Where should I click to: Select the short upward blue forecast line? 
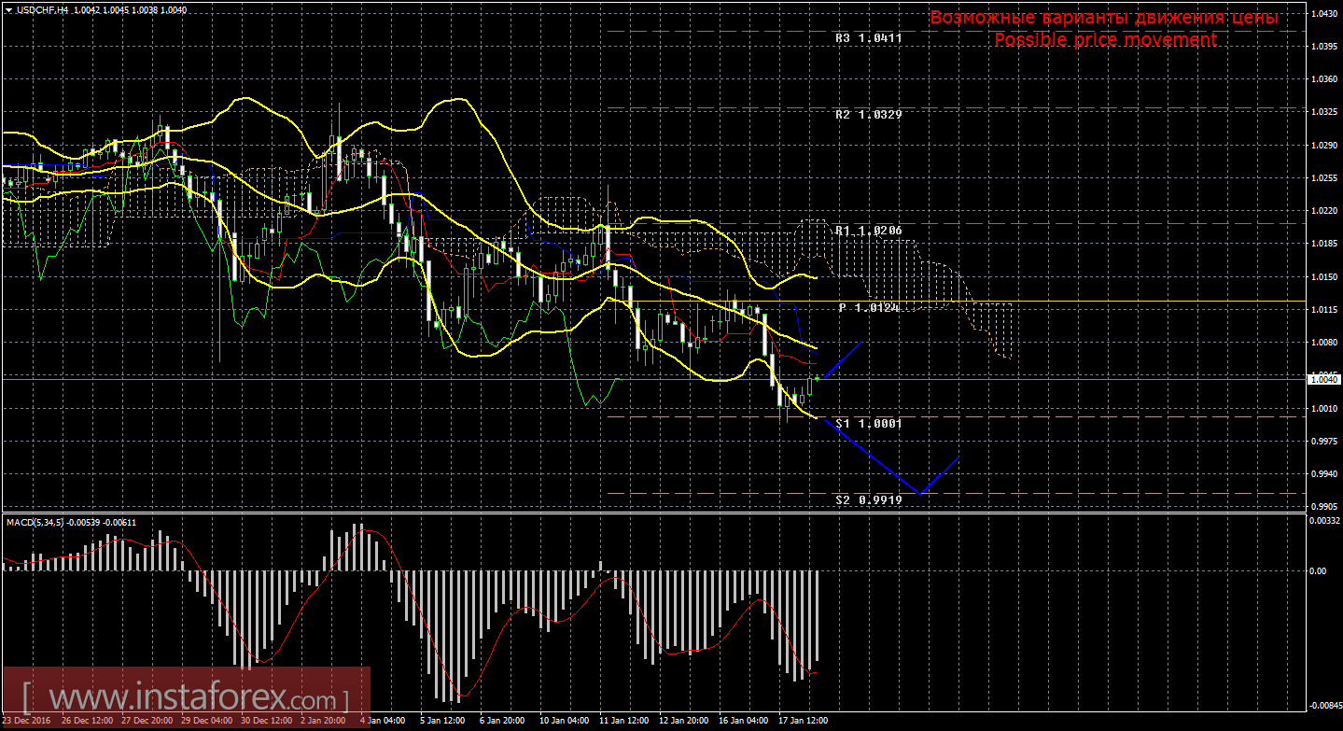coord(842,359)
